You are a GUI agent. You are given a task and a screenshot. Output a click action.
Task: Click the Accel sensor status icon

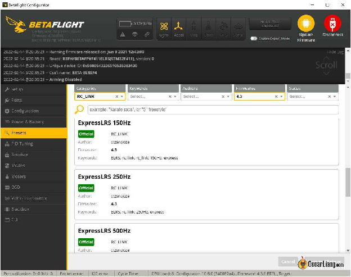tap(179, 27)
